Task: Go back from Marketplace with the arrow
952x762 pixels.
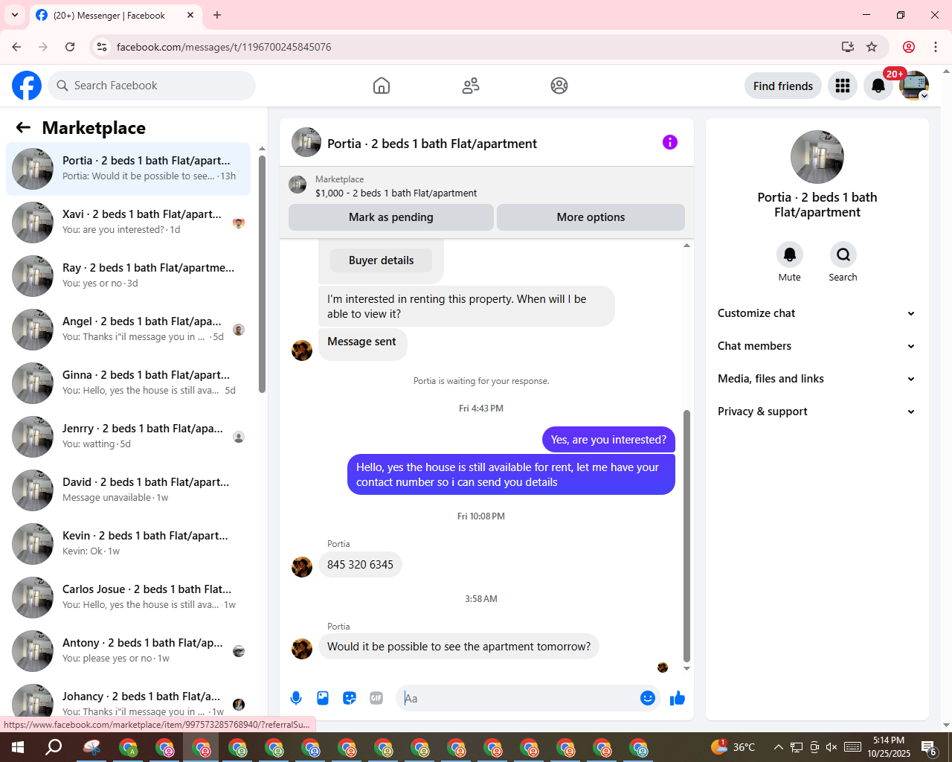Action: pos(23,127)
